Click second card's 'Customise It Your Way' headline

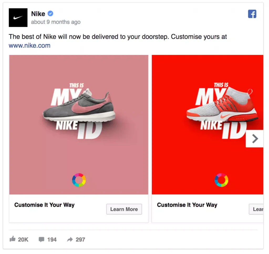point(187,205)
